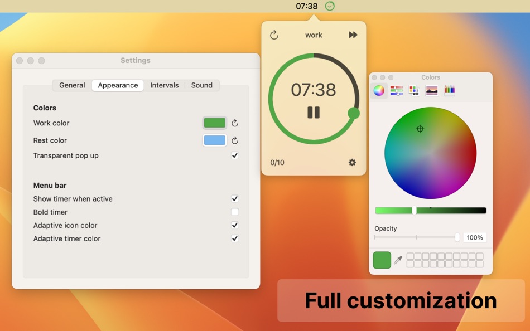This screenshot has height=331, width=530.
Task: Open the green Work color swatch
Action: pyautogui.click(x=215, y=123)
